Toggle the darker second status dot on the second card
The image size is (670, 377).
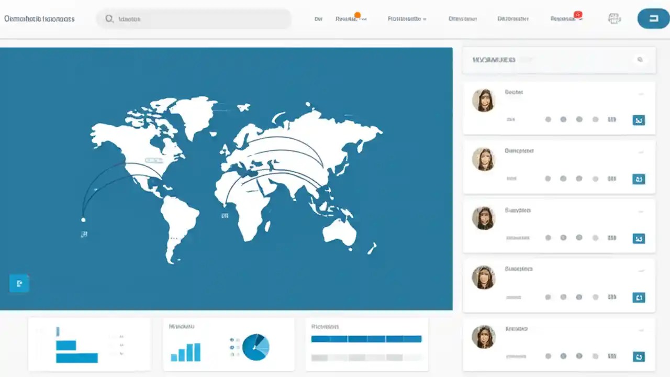564,179
